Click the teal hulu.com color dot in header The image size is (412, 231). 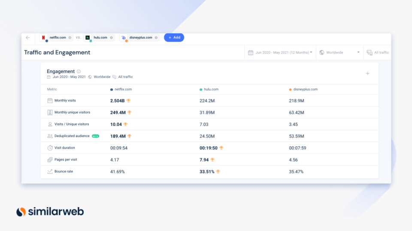[x=201, y=89]
